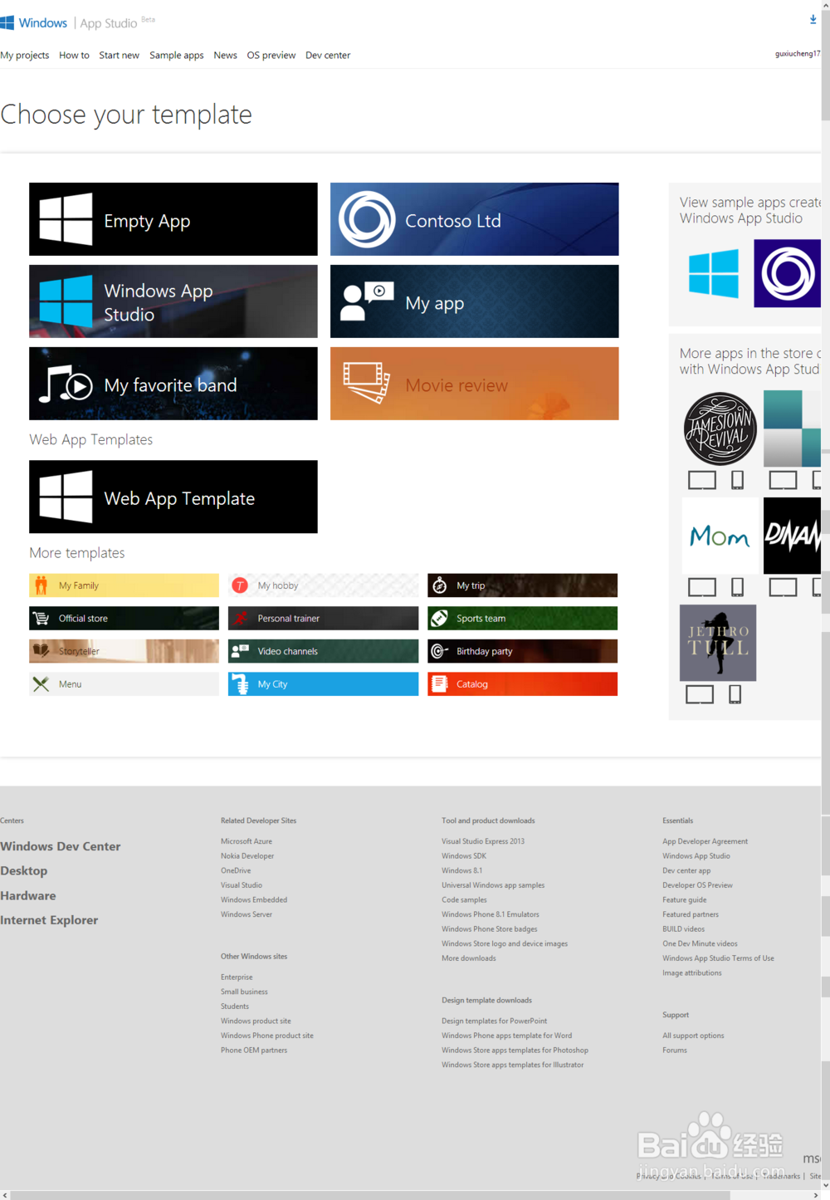Open the Windows Phone 8.1 Emulators link
Screen dimensions: 830x1200
point(491,914)
